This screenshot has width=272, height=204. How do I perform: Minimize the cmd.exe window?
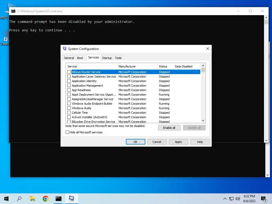pyautogui.click(x=238, y=11)
